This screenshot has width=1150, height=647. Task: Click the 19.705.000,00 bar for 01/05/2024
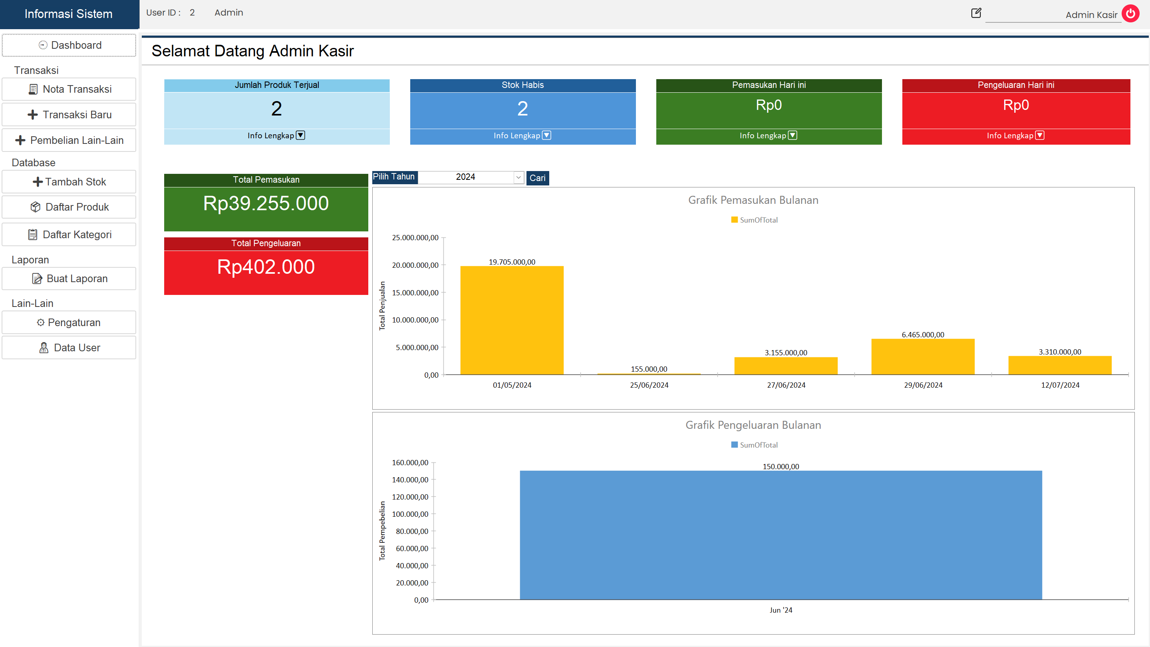pyautogui.click(x=512, y=320)
